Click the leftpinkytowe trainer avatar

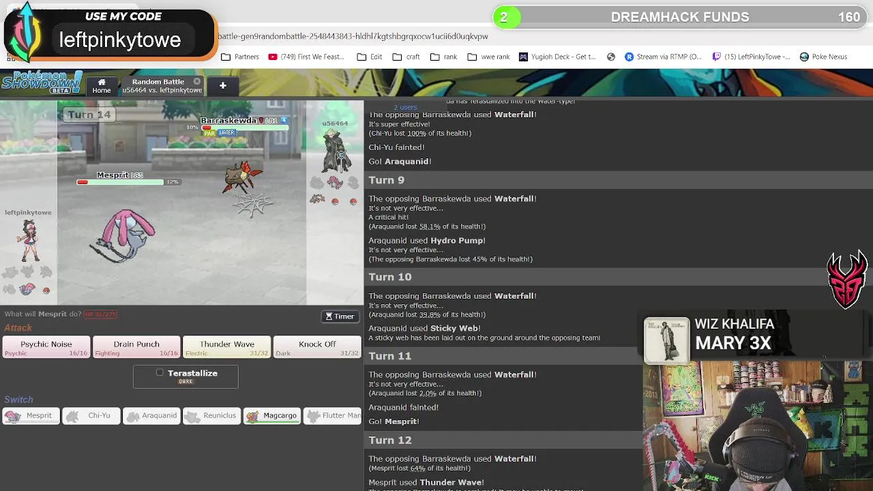tap(29, 242)
